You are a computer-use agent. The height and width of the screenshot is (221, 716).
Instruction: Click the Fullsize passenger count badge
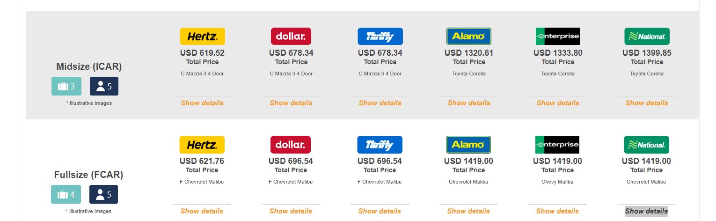point(103,194)
